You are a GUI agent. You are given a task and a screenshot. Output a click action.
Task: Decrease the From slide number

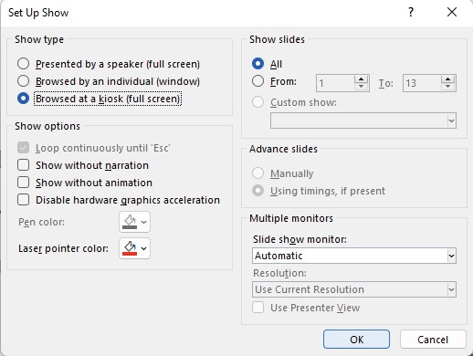pos(362,87)
